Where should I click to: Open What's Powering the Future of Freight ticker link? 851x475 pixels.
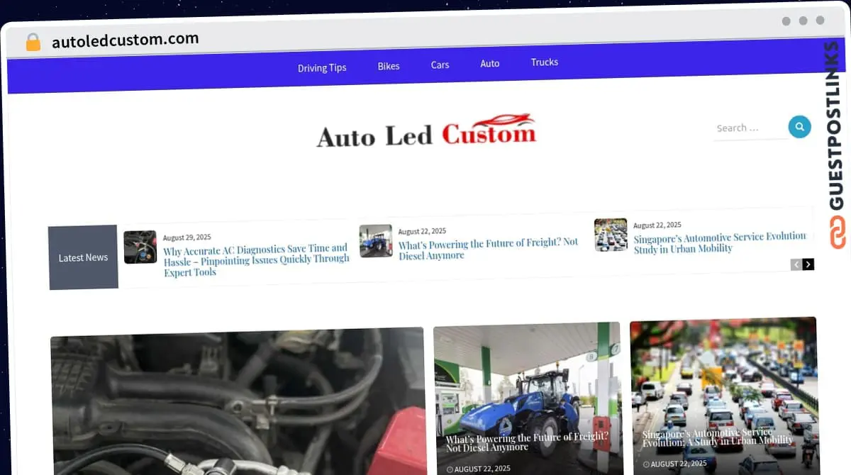488,249
